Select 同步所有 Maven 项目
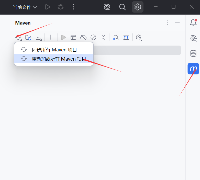Viewport: 200px width, 180px height. click(x=54, y=50)
